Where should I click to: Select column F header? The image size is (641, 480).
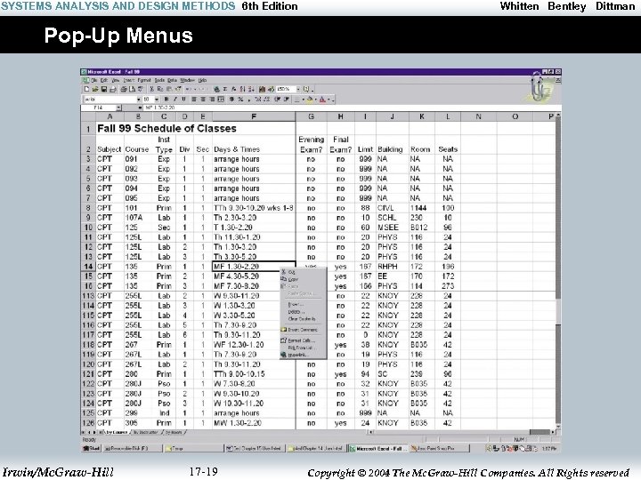254,116
